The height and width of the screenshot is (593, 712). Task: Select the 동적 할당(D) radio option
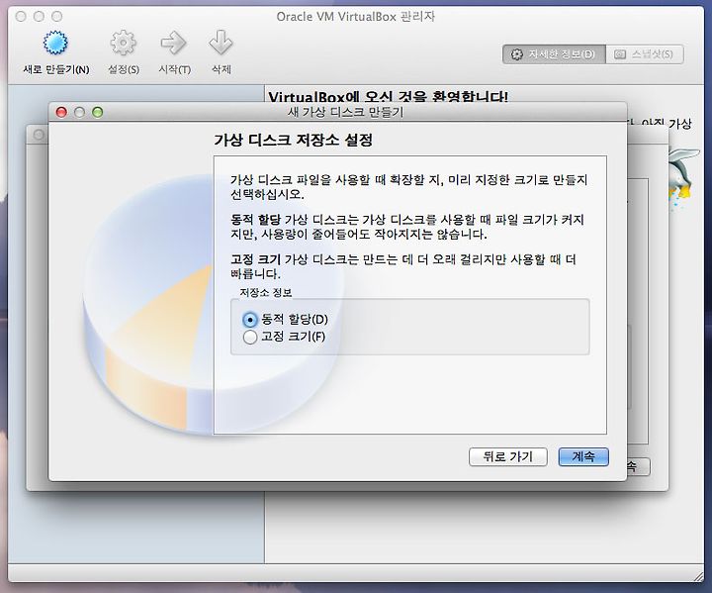tap(250, 320)
